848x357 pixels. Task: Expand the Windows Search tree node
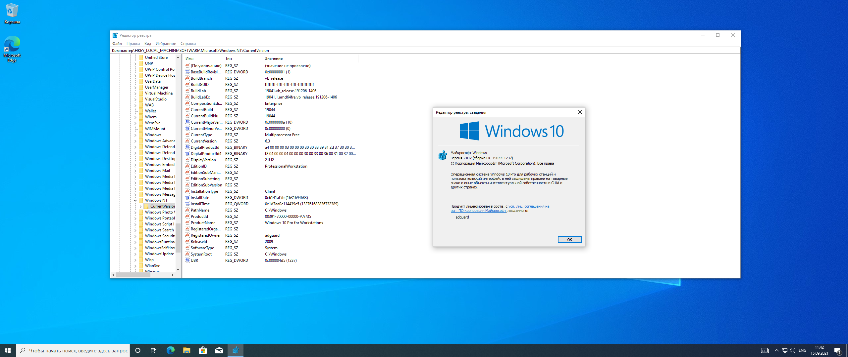pyautogui.click(x=135, y=230)
